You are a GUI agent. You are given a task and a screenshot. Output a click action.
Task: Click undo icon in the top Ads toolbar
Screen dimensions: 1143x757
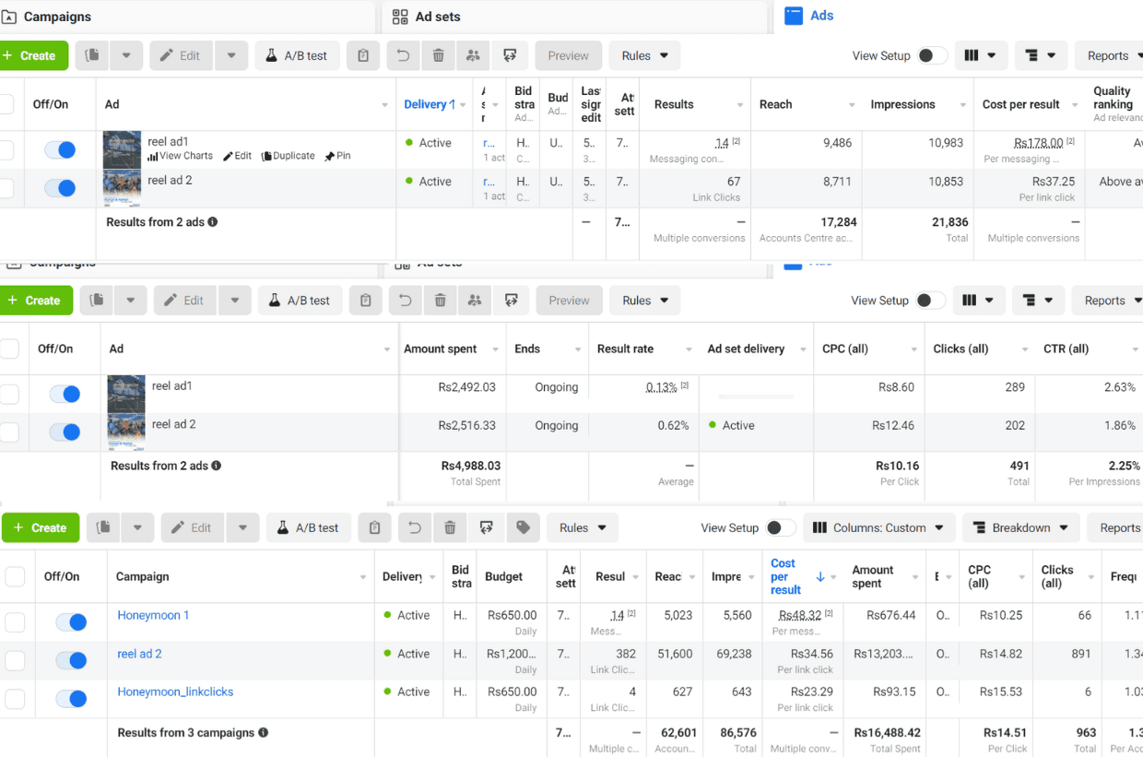[403, 55]
